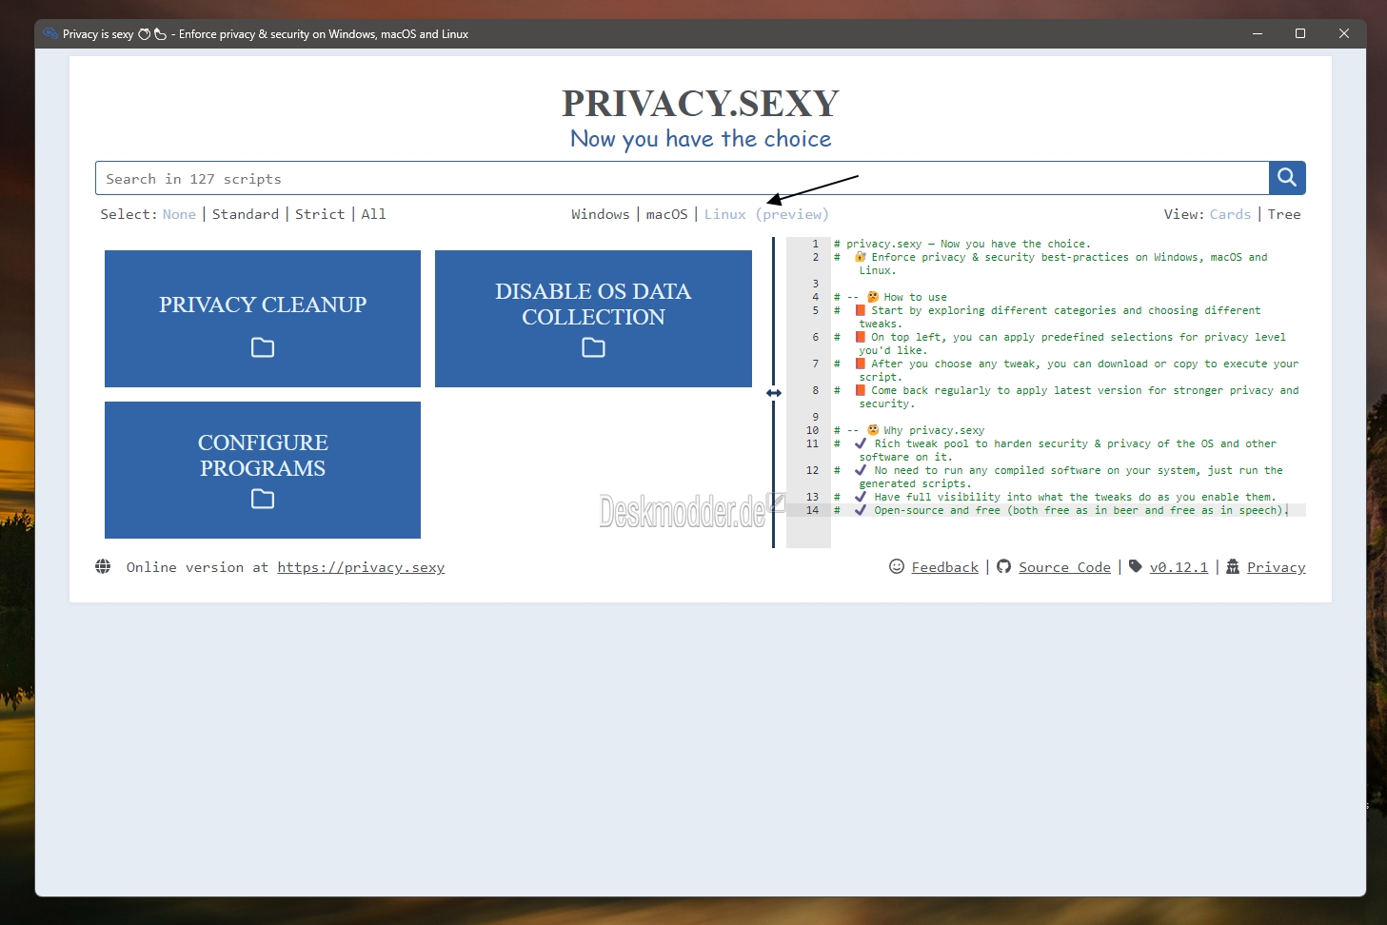
Task: Click the app icon in the title bar
Action: [50, 33]
